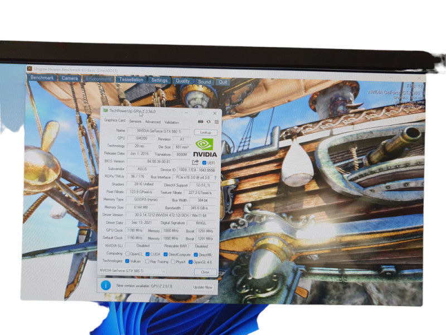Click the Bus Width value 384 bit
This screenshot has height=335, width=446.
[x=202, y=200]
